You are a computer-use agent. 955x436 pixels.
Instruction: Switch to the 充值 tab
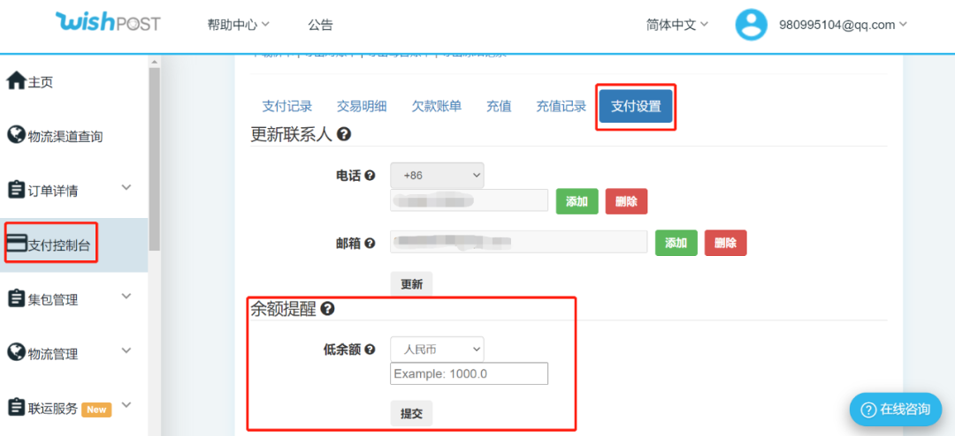pyautogui.click(x=499, y=107)
